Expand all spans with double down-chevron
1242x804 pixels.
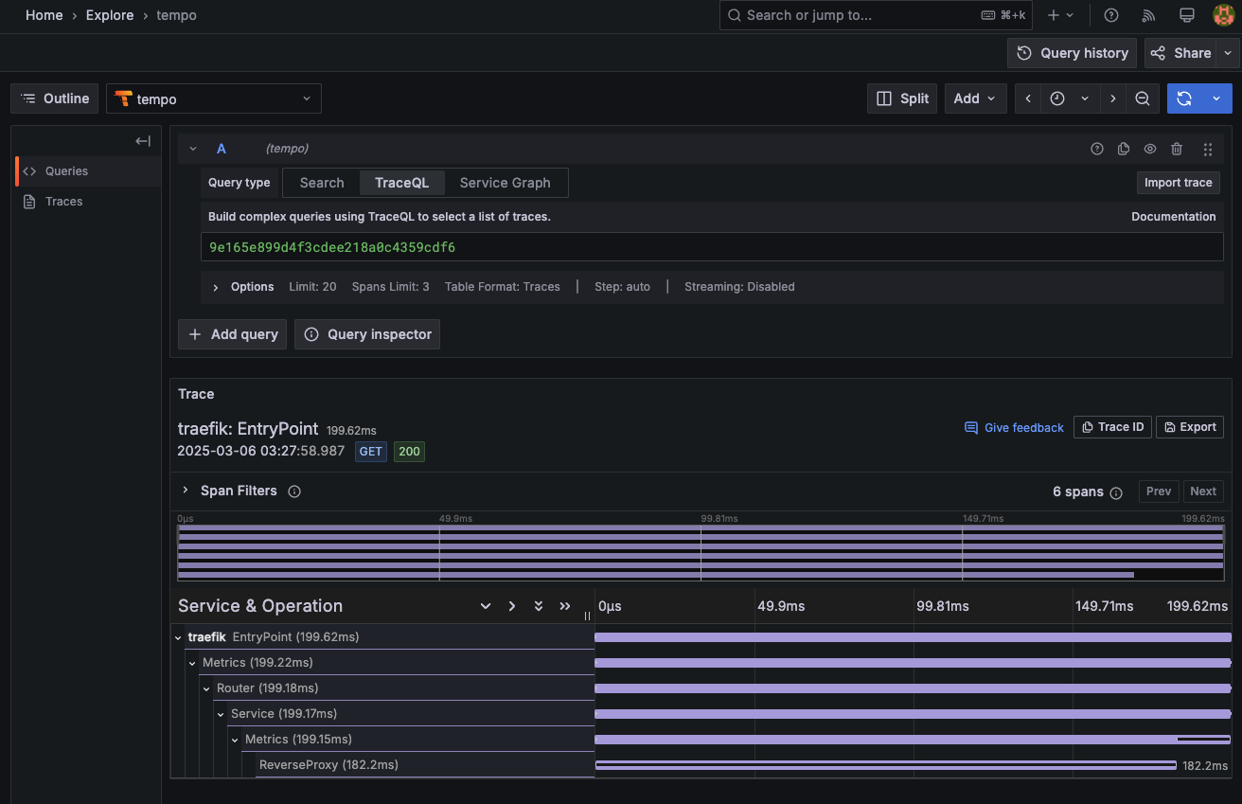click(539, 606)
